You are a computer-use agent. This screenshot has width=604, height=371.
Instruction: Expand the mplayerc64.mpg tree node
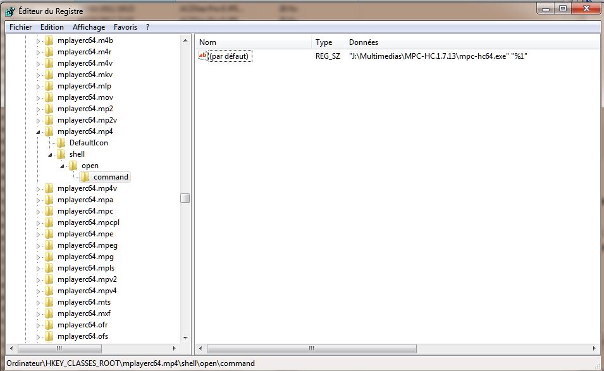(38, 257)
